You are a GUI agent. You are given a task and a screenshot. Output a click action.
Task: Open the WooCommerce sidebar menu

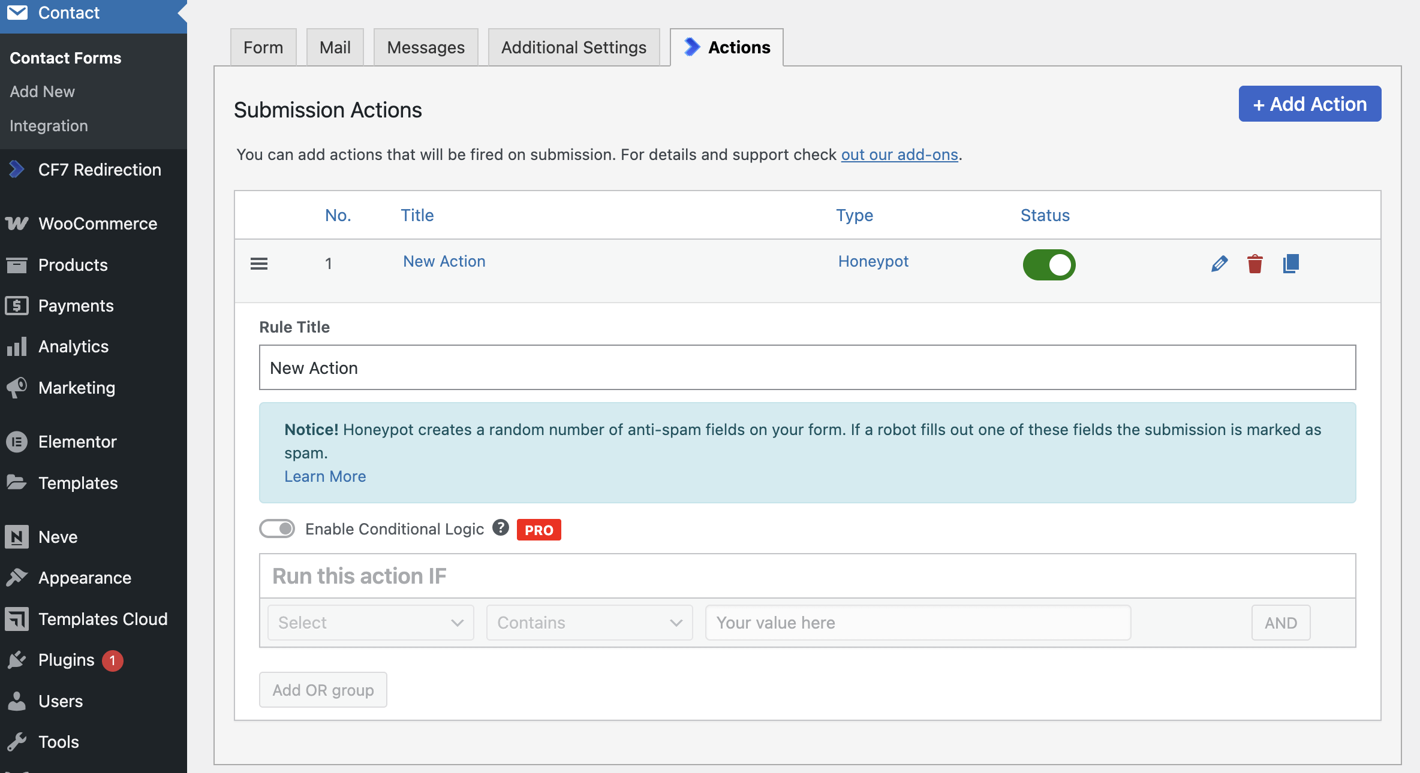coord(98,224)
